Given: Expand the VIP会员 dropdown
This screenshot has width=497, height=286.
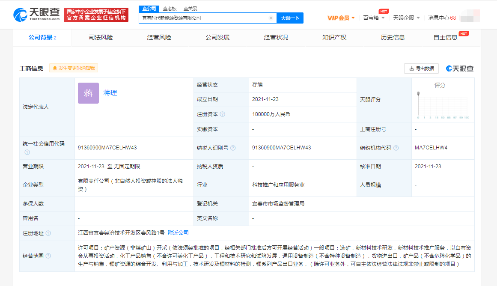Looking at the screenshot, I should coord(341,18).
